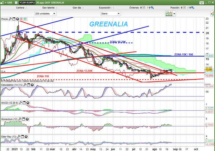This screenshot has width=215, height=151.
Task: Click the red arrow icon beside Precio
Action: (21, 19)
